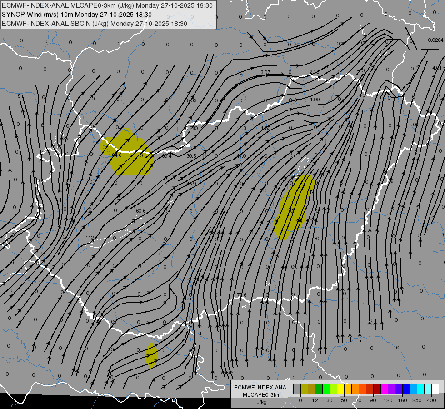Click the 30.5 value on the map
445x409 pixels.
(191, 156)
